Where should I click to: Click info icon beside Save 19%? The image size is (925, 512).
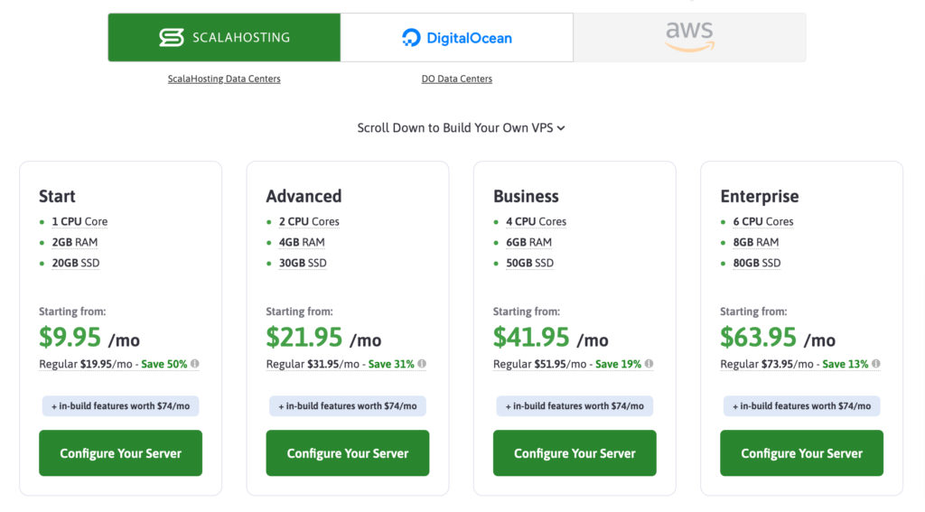pos(649,364)
